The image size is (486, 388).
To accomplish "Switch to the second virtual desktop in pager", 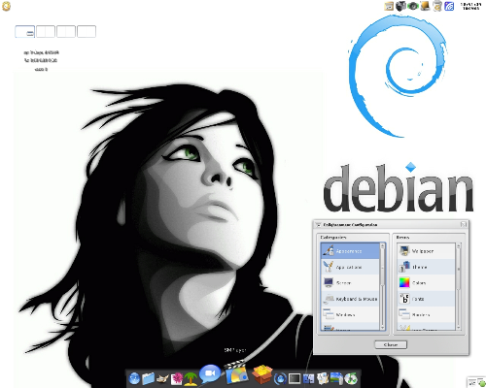I will point(46,32).
